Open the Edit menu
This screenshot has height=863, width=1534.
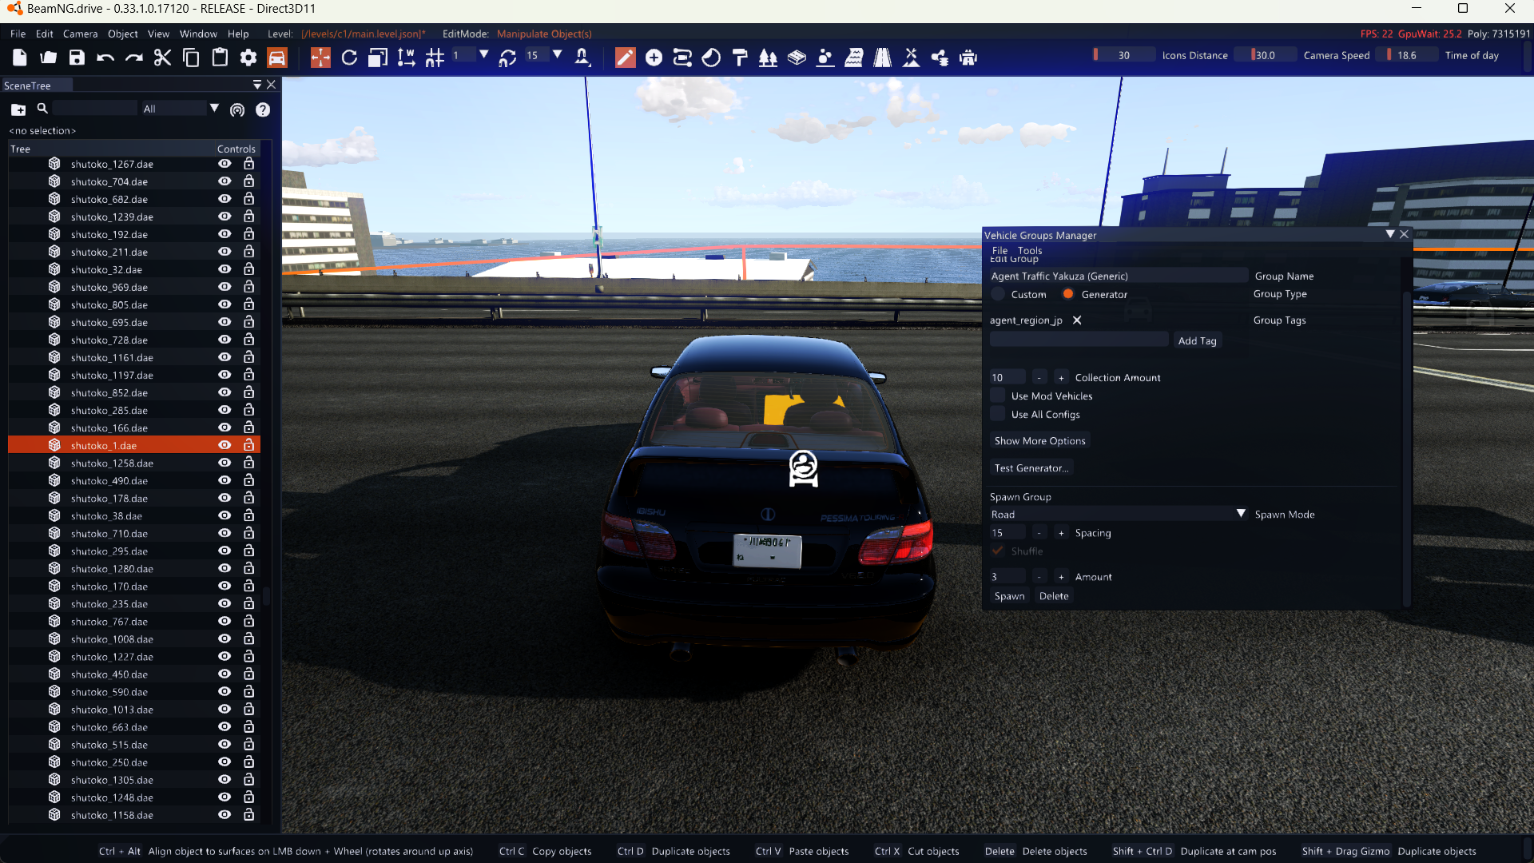(45, 34)
